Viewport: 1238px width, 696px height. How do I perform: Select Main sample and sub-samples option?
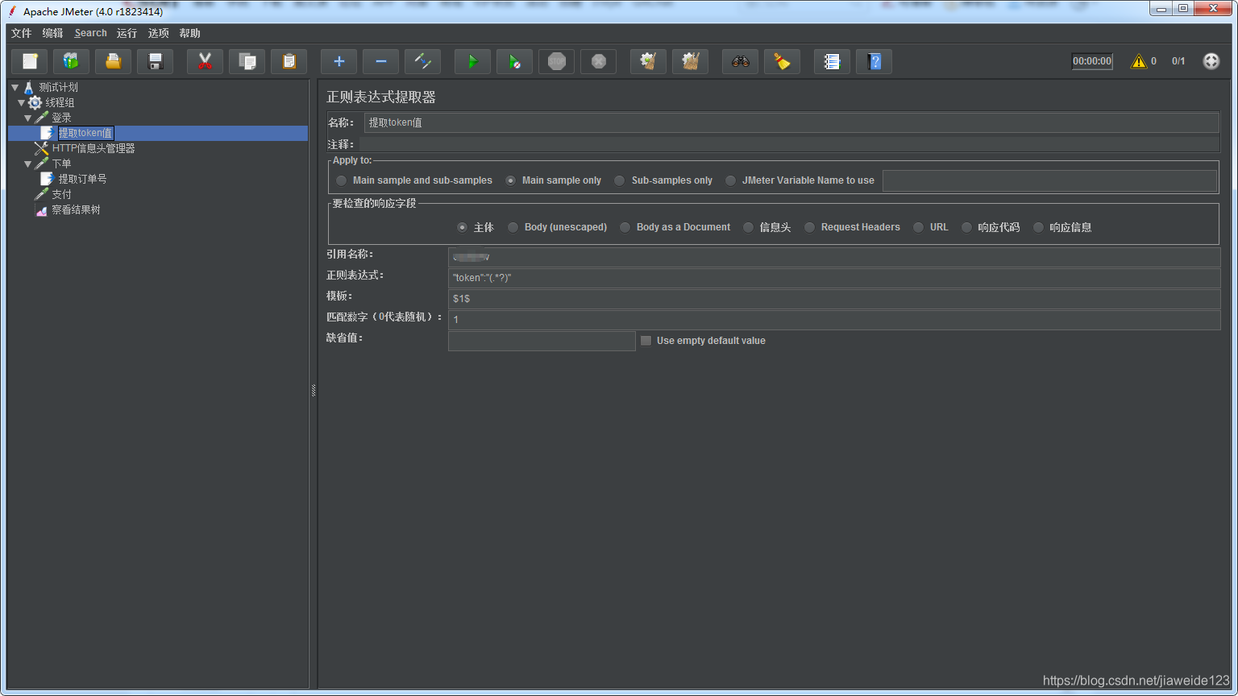[342, 180]
